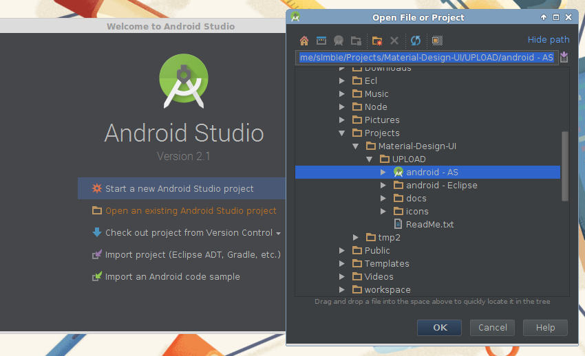Click the module directory toolbar icon
The image size is (585, 356).
(356, 41)
